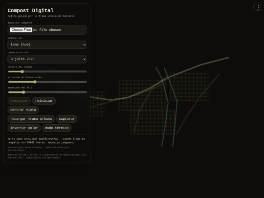Adjust the 'espaciado del hilo' slider
264x198 pixels.
[47, 92]
